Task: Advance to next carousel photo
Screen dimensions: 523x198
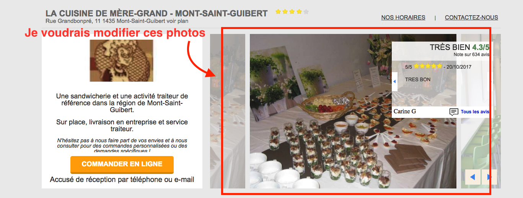Action: click(x=489, y=177)
